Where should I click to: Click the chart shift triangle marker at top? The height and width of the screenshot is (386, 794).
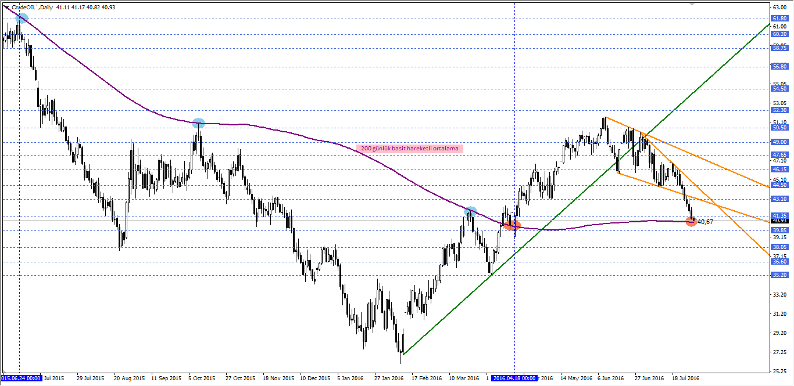(x=691, y=3)
